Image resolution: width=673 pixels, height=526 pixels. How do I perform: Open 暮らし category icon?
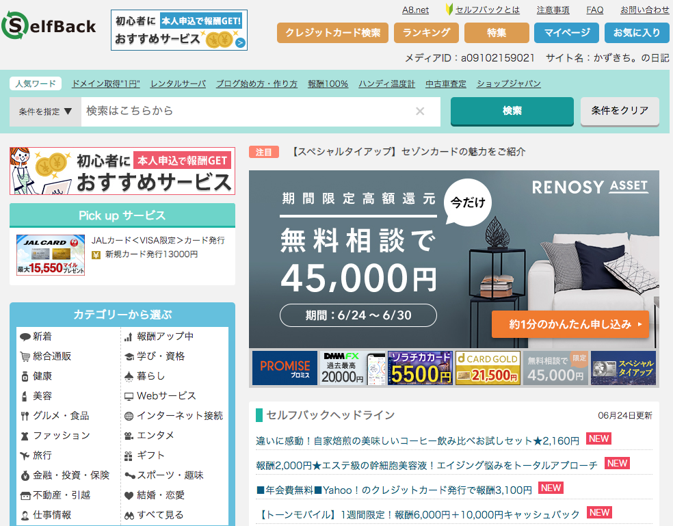click(129, 377)
